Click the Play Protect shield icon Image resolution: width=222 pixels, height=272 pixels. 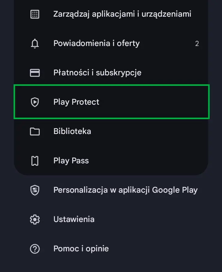click(35, 102)
